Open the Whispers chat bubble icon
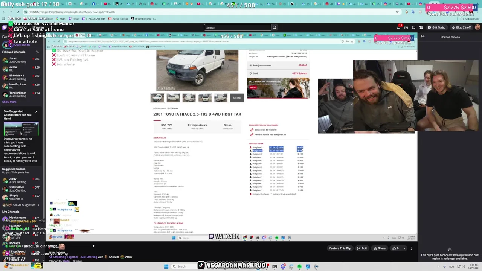The height and width of the screenshot is (271, 482). [x=413, y=27]
